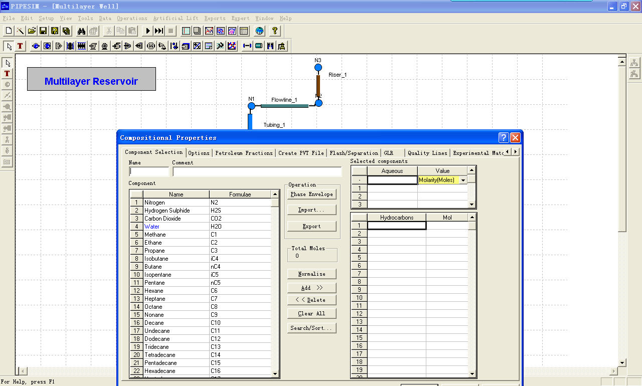Image resolution: width=642 pixels, height=386 pixels.
Task: Open a file with the folder icon
Action: pos(32,31)
